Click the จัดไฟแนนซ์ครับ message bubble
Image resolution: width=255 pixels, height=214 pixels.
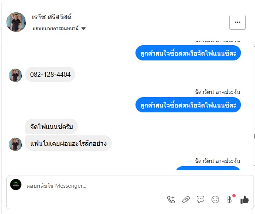point(52,127)
